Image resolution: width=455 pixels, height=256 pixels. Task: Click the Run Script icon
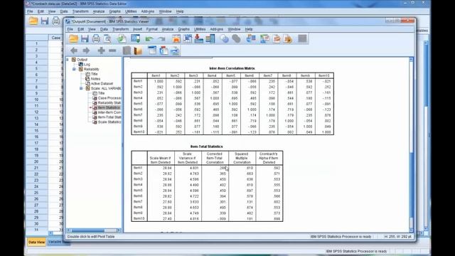[288, 38]
